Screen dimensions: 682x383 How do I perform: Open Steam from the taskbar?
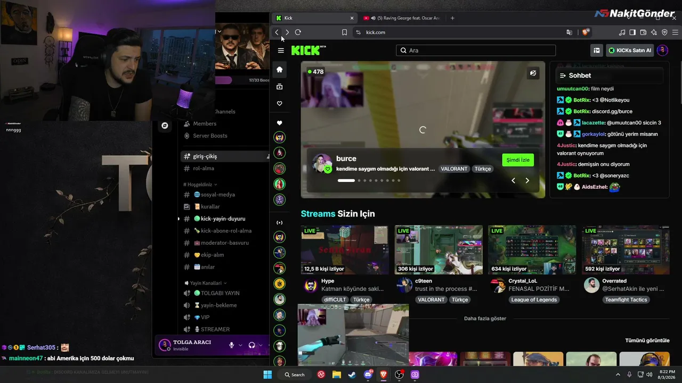(352, 374)
